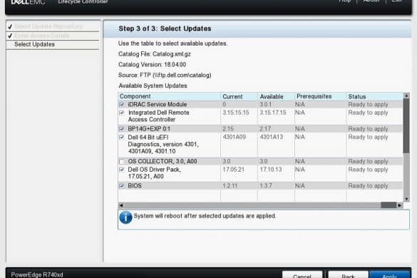The width and height of the screenshot is (417, 278).
Task: Go to Enter Access Details step
Action: point(42,36)
